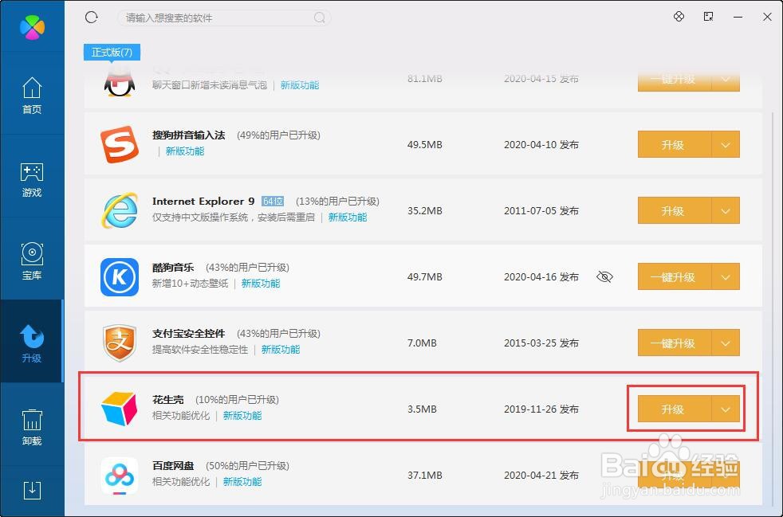This screenshot has width=783, height=517.
Task: Click the 百度网盘 name text
Action: pos(173,465)
